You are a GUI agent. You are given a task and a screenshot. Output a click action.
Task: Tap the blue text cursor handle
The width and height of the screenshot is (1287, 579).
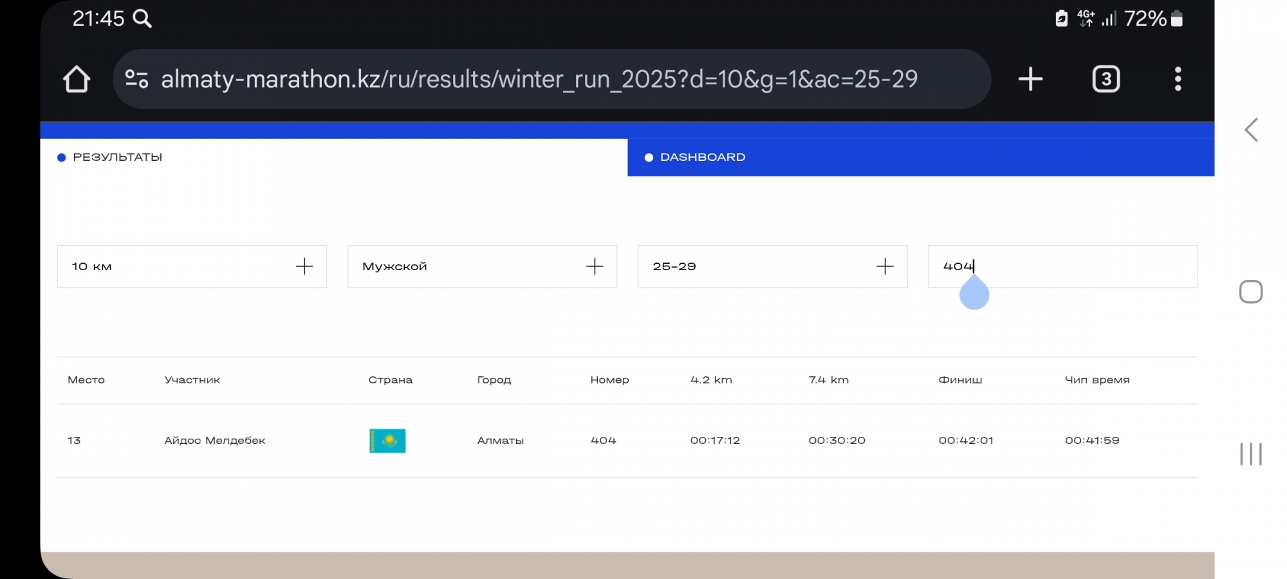coord(974,295)
